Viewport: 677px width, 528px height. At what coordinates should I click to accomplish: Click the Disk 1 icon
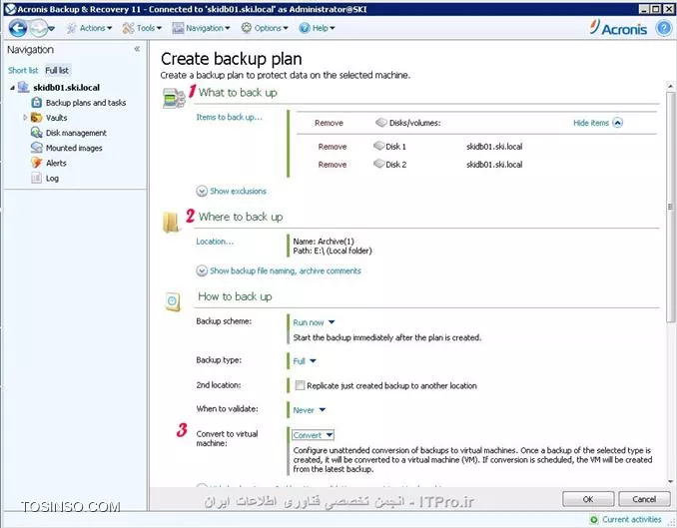[378, 146]
